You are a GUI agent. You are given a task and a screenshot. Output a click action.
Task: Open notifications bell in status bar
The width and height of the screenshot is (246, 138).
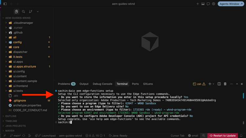[x=241, y=136]
